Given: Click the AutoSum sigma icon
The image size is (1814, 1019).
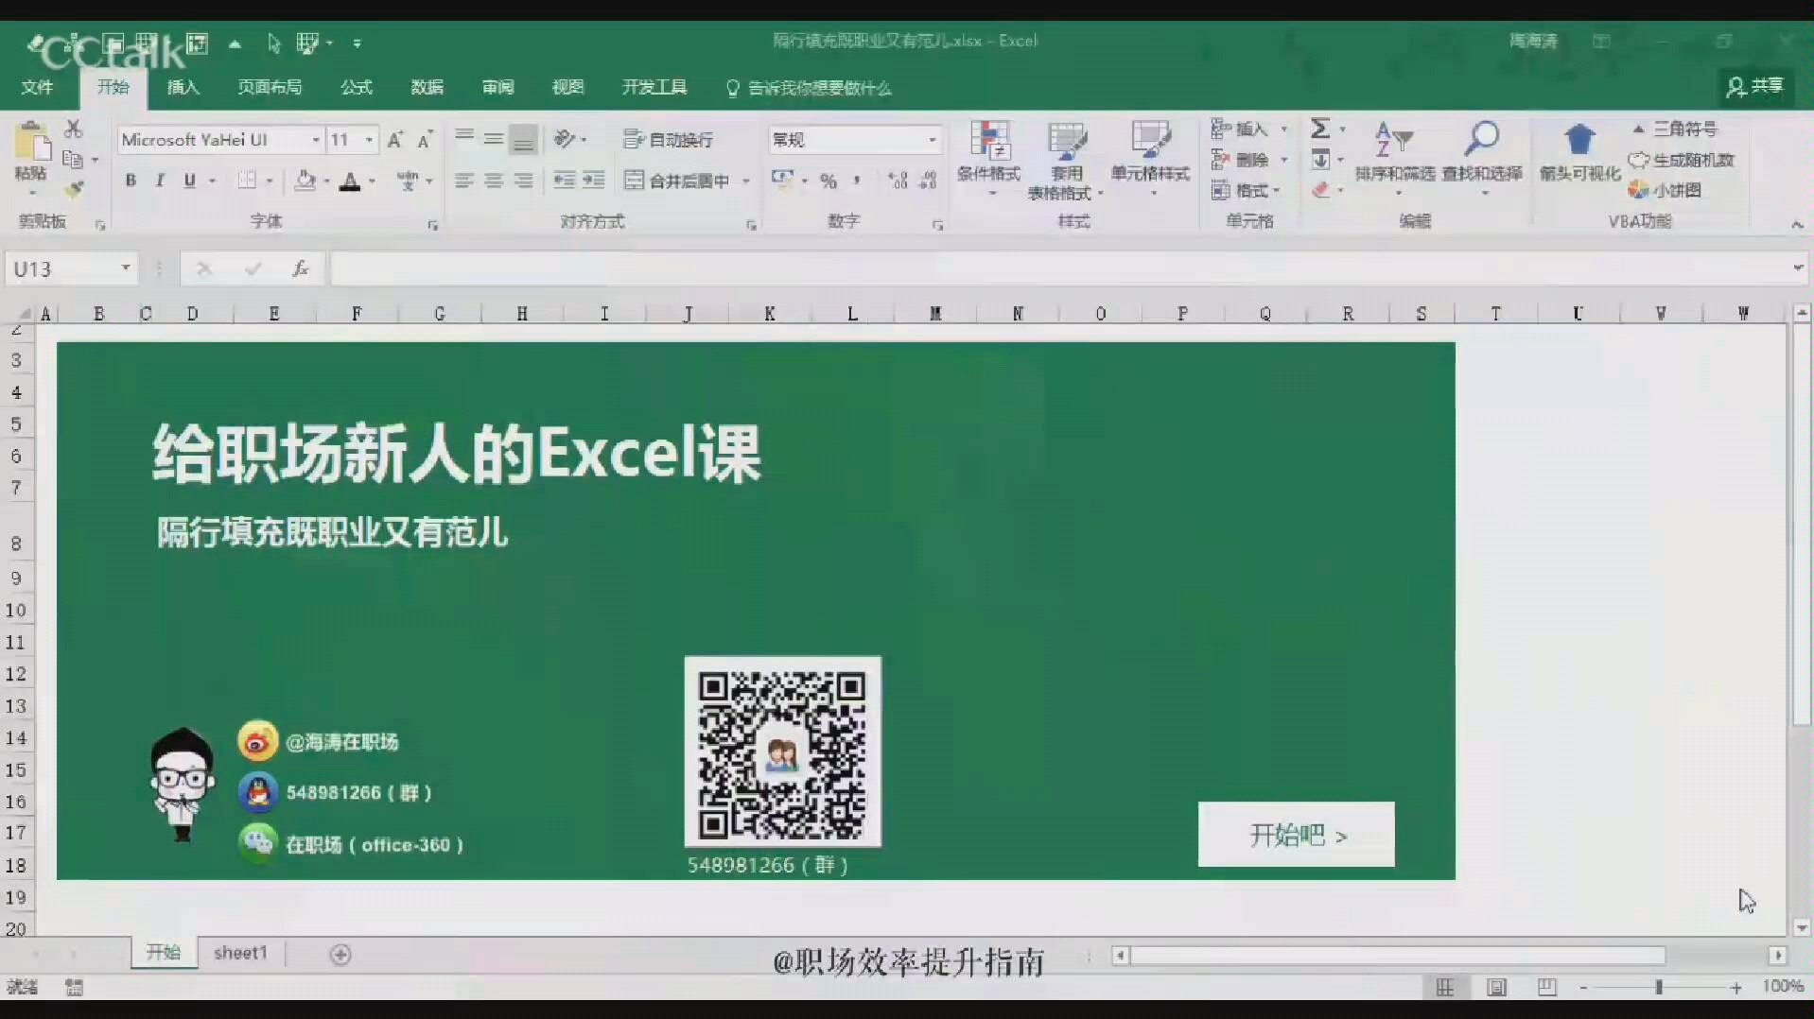Looking at the screenshot, I should tap(1320, 129).
